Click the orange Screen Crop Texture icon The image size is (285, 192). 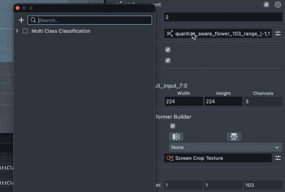[x=170, y=158]
